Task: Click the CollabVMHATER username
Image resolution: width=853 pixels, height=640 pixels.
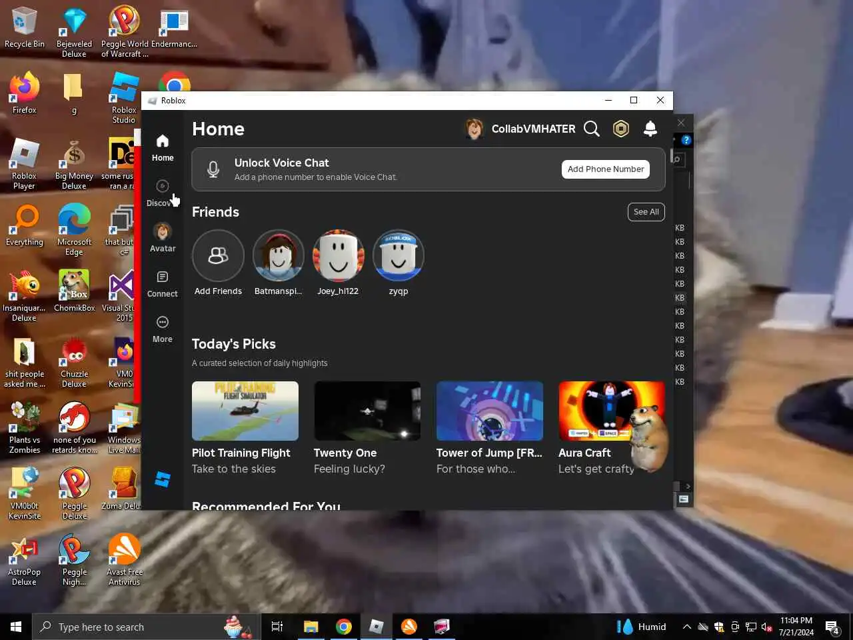Action: [533, 129]
